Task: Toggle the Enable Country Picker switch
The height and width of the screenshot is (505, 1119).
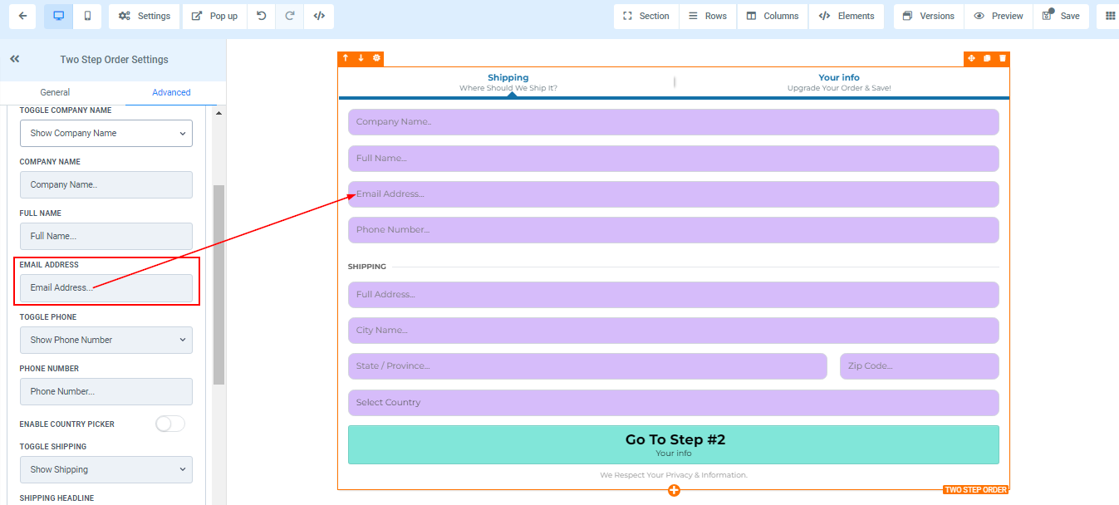Action: (x=169, y=424)
